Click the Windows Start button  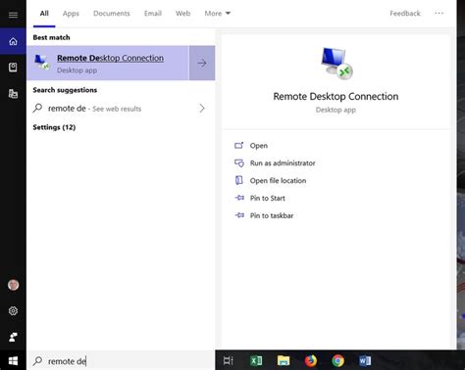pos(13,360)
